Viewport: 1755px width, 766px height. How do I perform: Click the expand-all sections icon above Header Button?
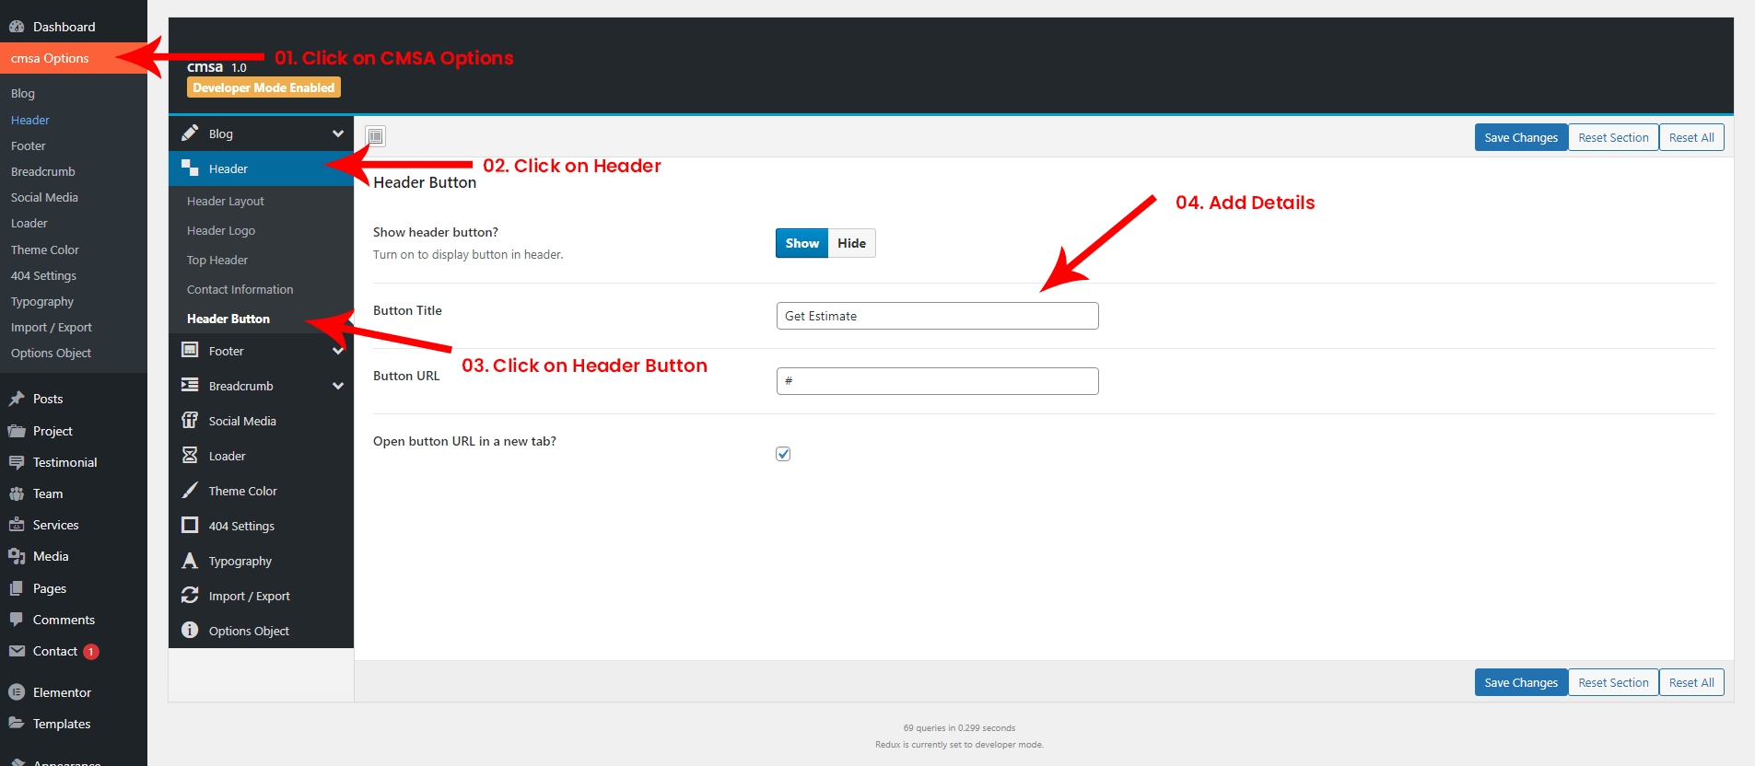[x=376, y=137]
